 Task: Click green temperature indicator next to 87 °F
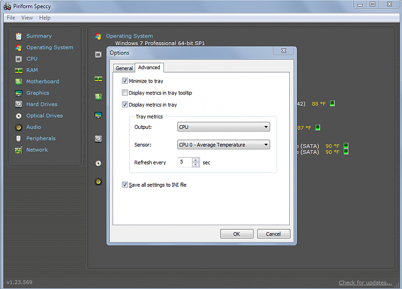point(318,128)
